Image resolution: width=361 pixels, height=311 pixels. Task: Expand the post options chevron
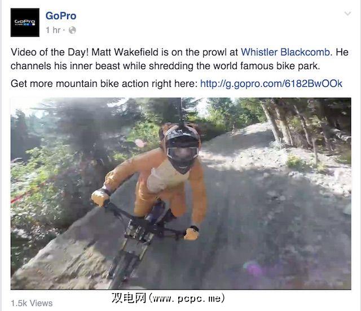pos(347,14)
